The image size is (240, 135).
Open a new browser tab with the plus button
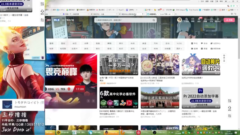click(176, 14)
